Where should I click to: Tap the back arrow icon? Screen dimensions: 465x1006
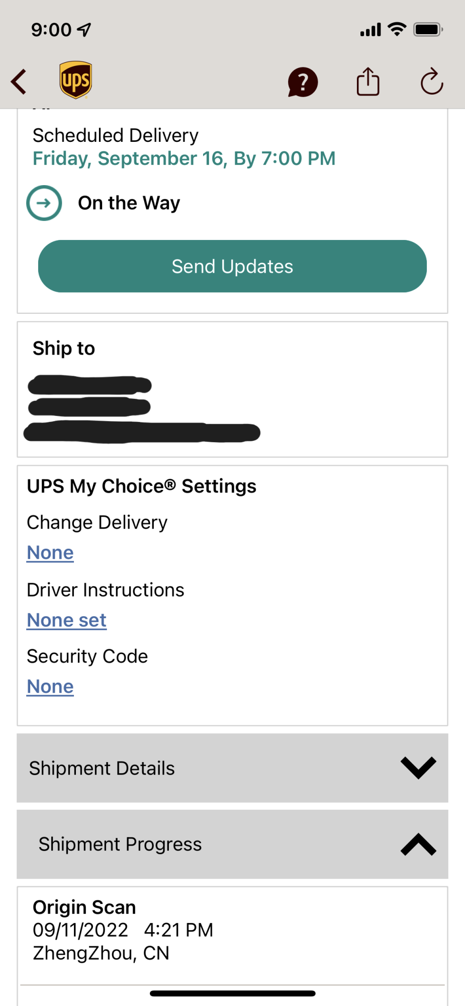pyautogui.click(x=19, y=82)
